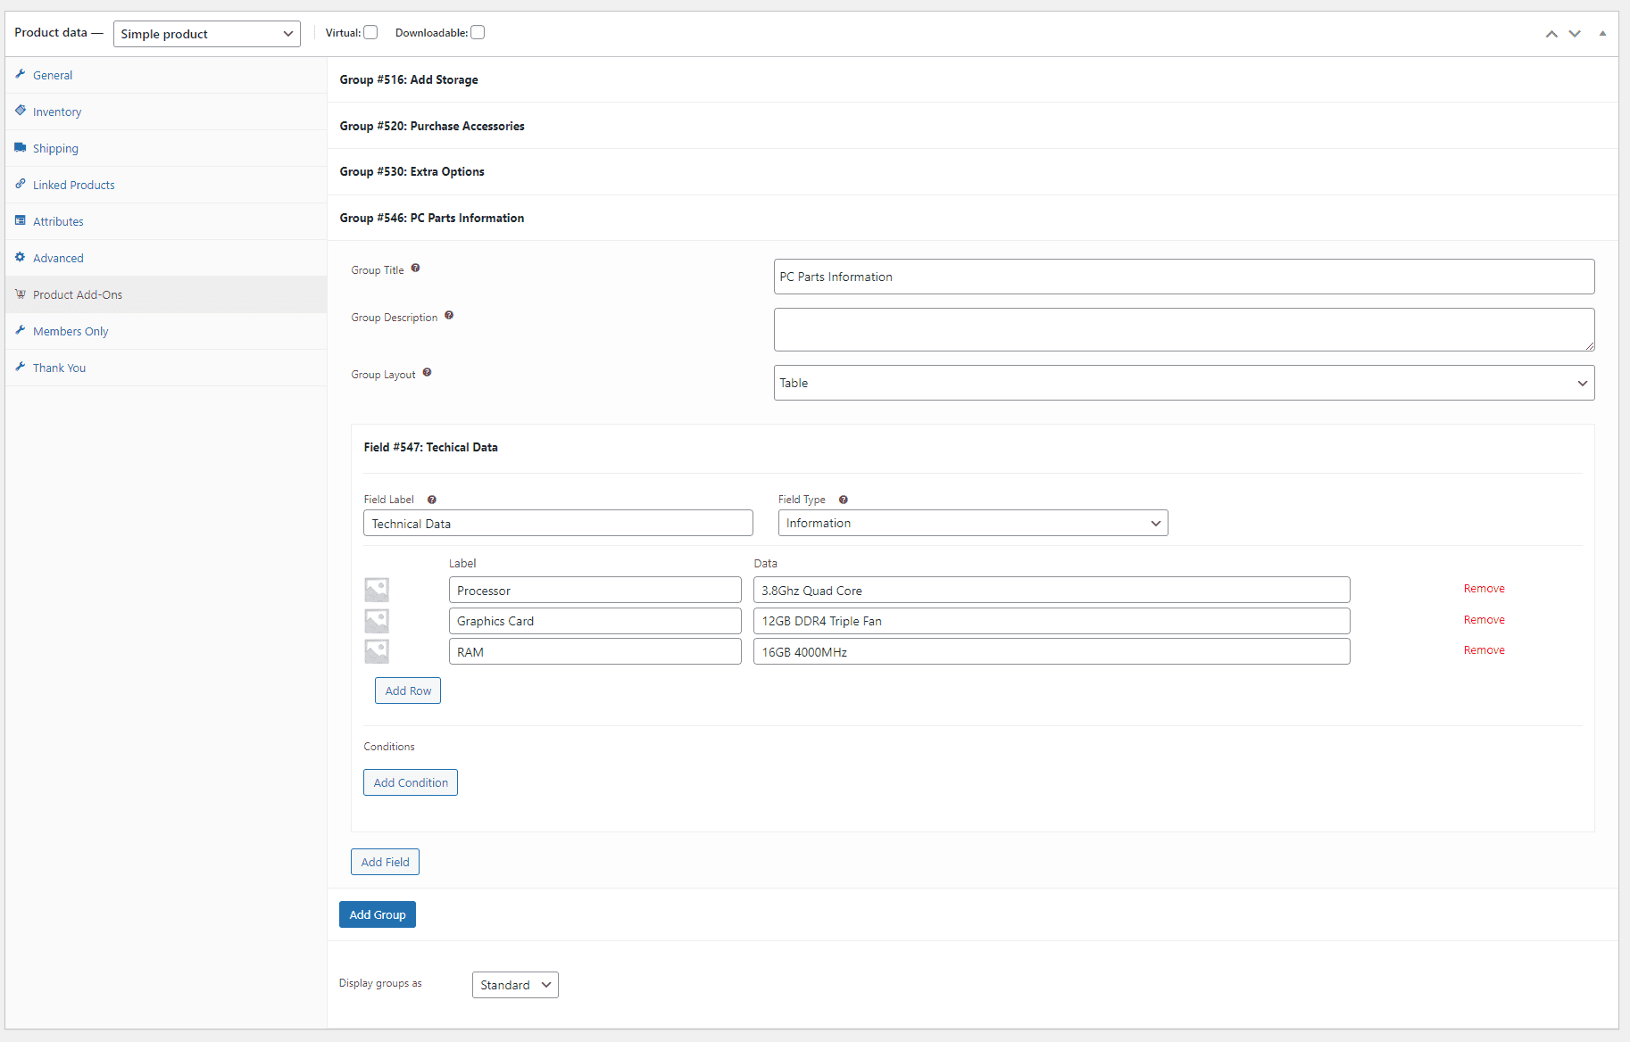This screenshot has width=1630, height=1042.
Task: Open the Linked Products tab
Action: (166, 185)
